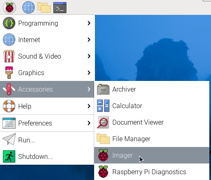
Task: Launch Archiver from Accessories submenu
Action: [152, 89]
